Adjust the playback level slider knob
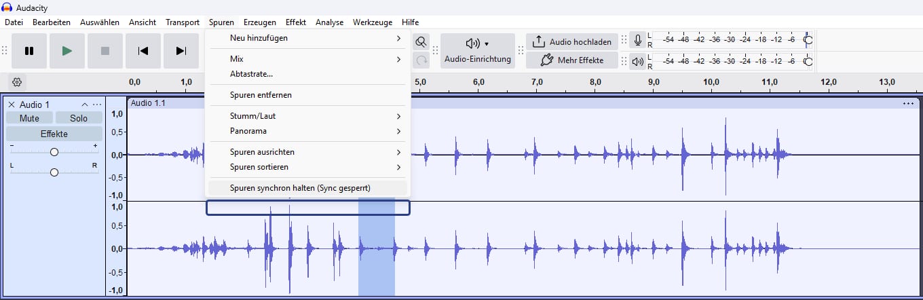This screenshot has height=300, width=923. point(808,61)
